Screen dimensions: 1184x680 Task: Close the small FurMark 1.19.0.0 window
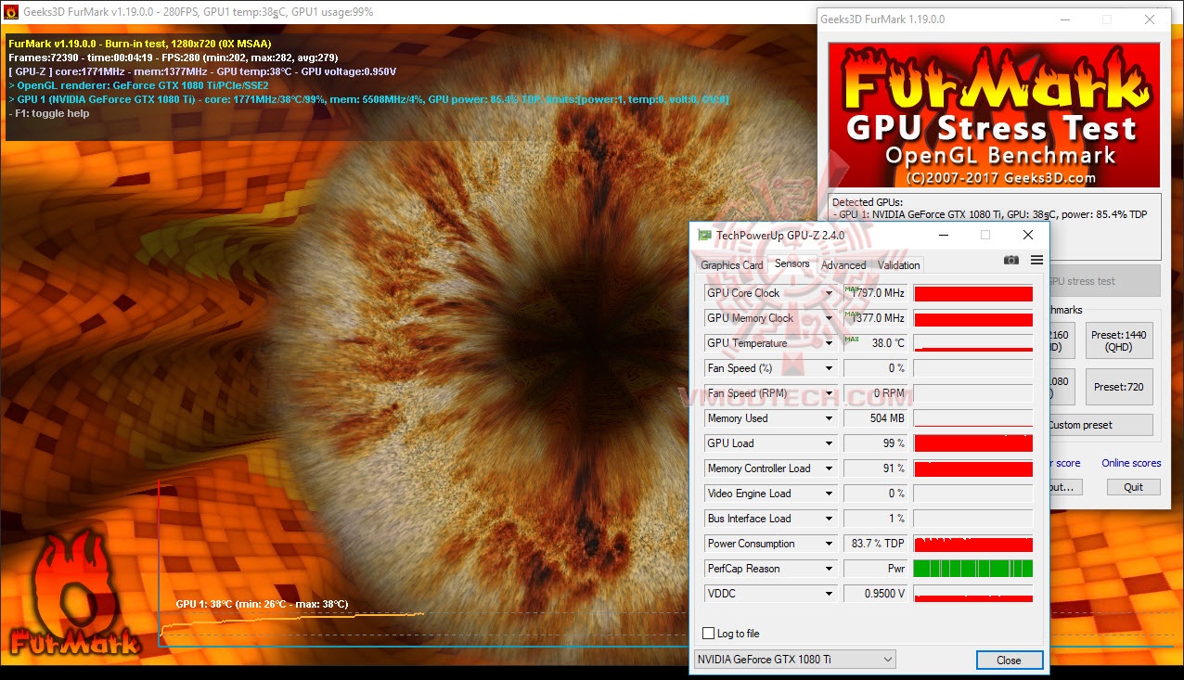1150,19
